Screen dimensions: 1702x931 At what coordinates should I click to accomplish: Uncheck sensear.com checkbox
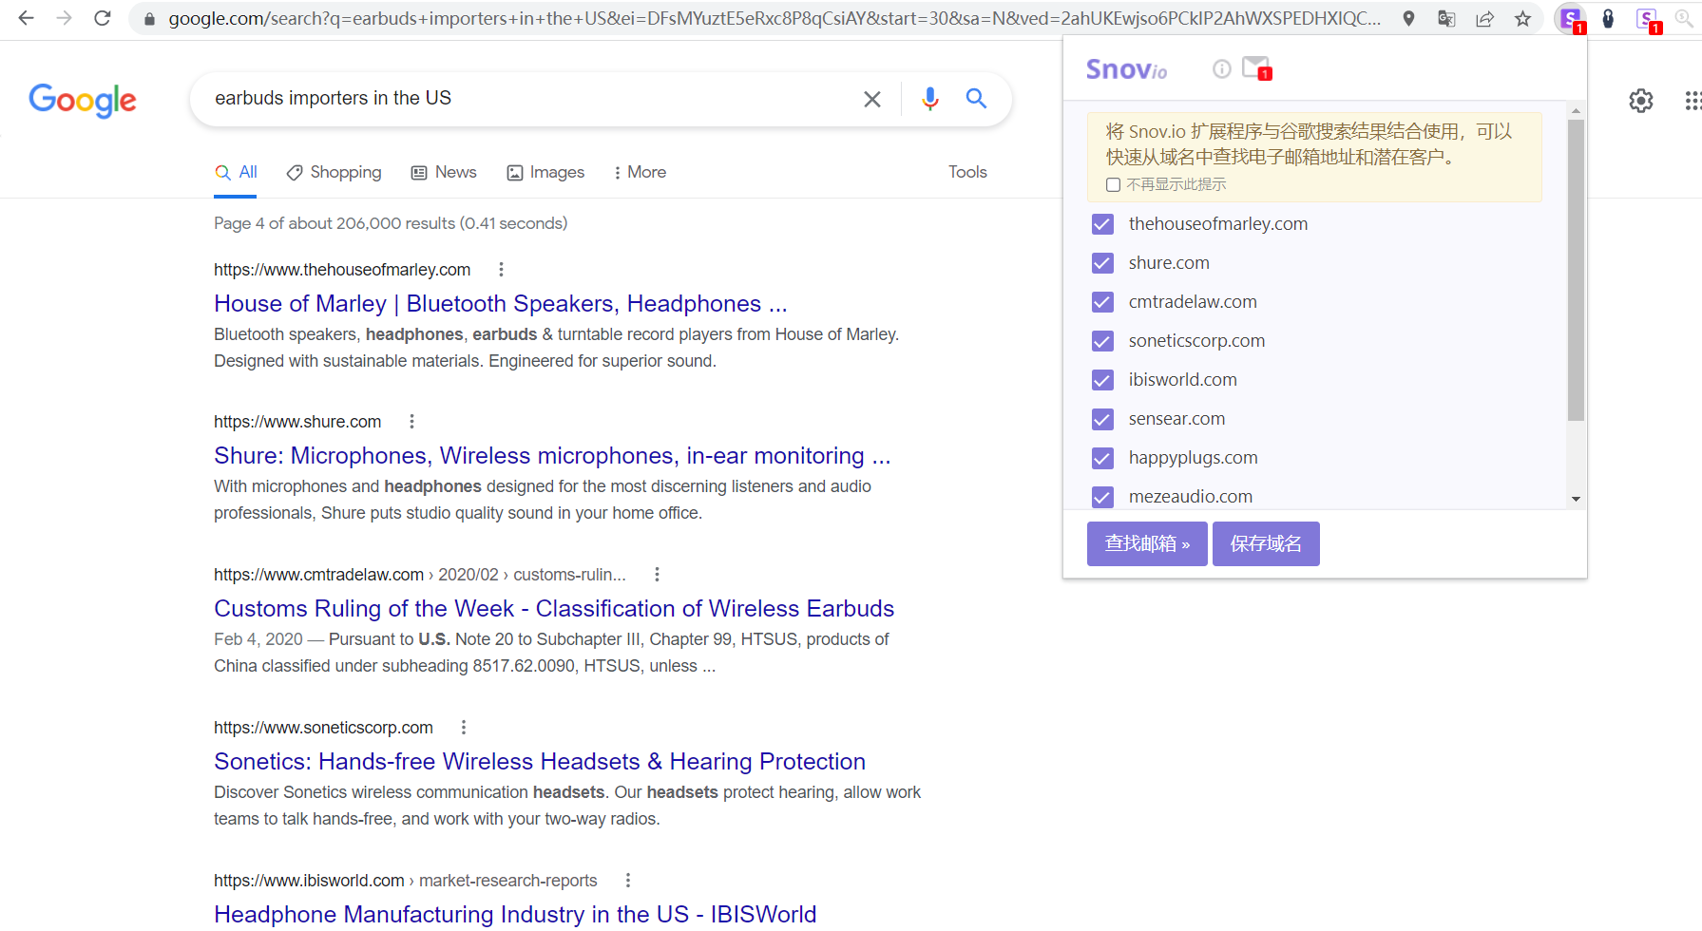[1102, 419]
